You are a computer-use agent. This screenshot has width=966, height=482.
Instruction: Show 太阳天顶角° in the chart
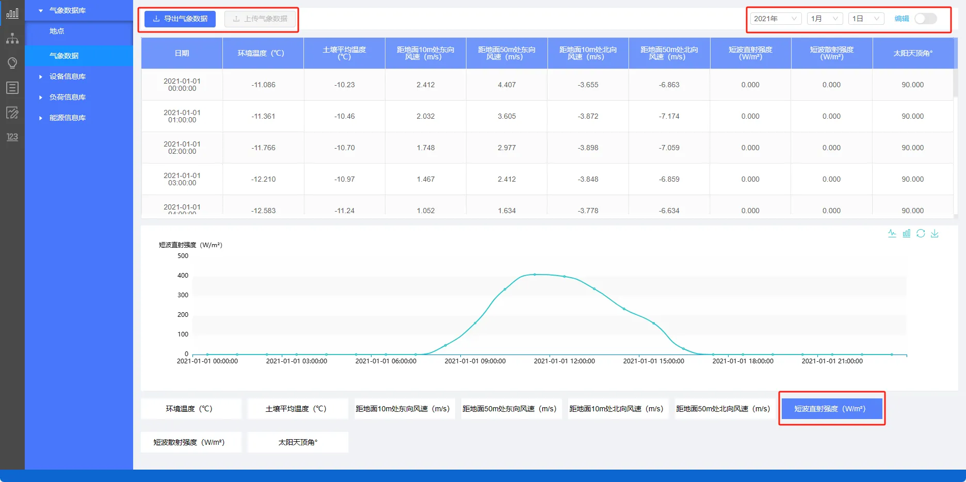click(298, 442)
